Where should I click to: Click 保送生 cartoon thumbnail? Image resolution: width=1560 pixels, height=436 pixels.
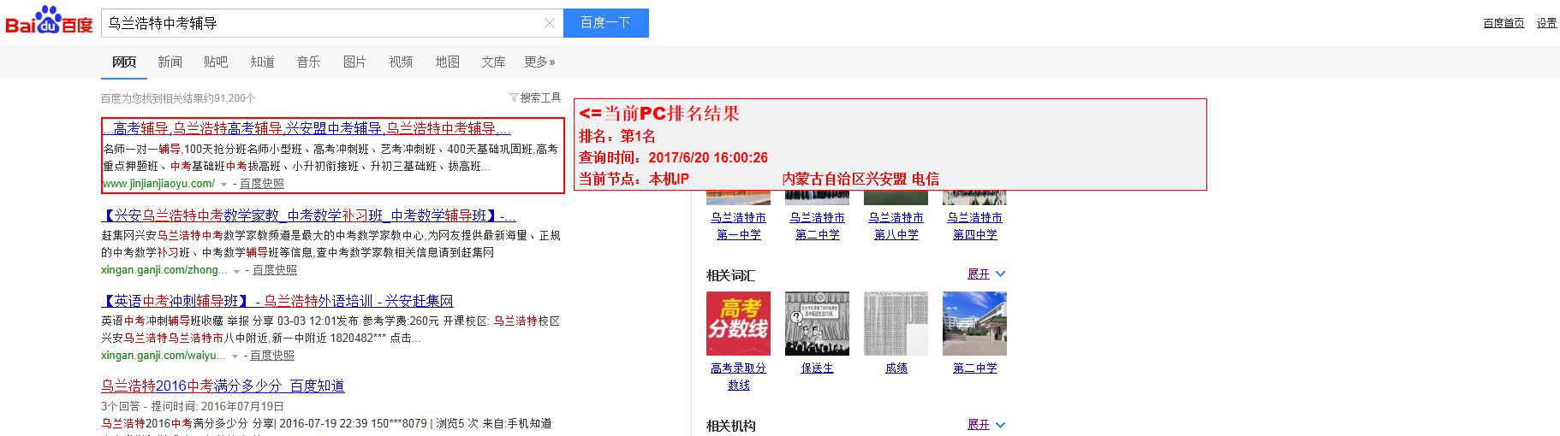tap(817, 323)
